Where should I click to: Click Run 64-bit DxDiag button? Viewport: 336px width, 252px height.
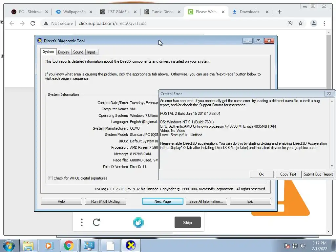[105, 201]
